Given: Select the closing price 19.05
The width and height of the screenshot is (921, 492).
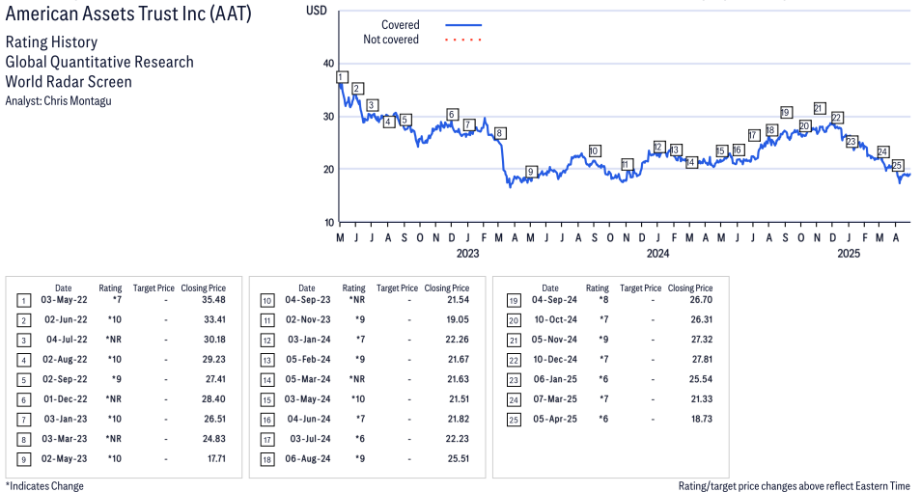Looking at the screenshot, I should pos(458,320).
